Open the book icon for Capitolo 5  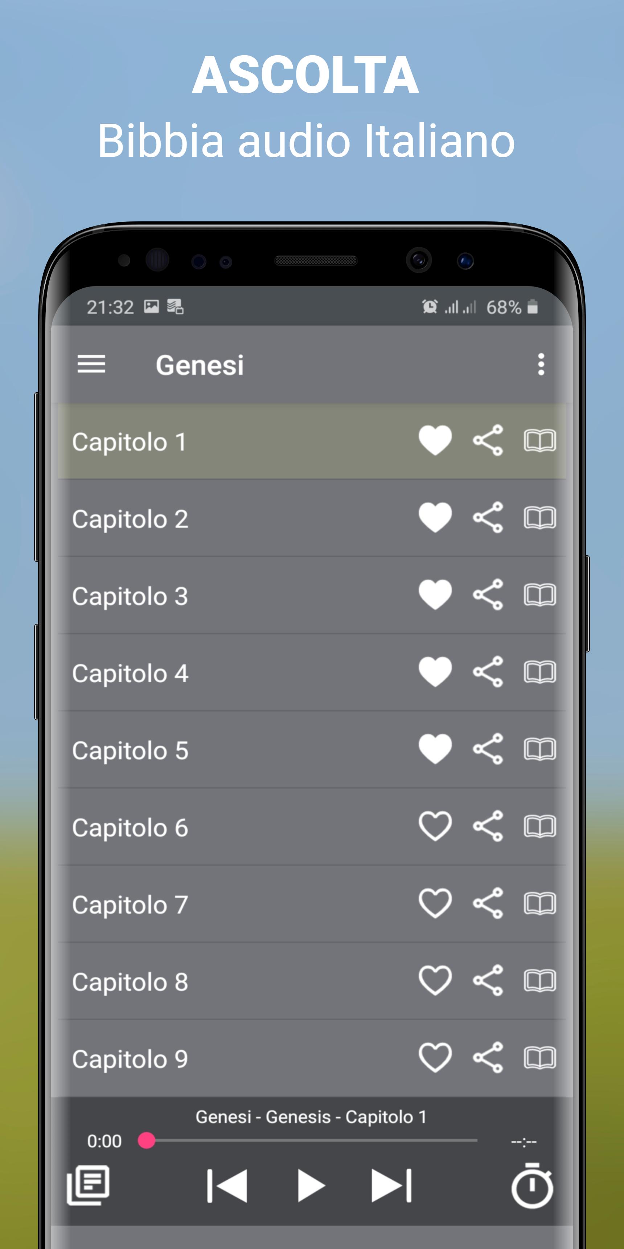[540, 749]
